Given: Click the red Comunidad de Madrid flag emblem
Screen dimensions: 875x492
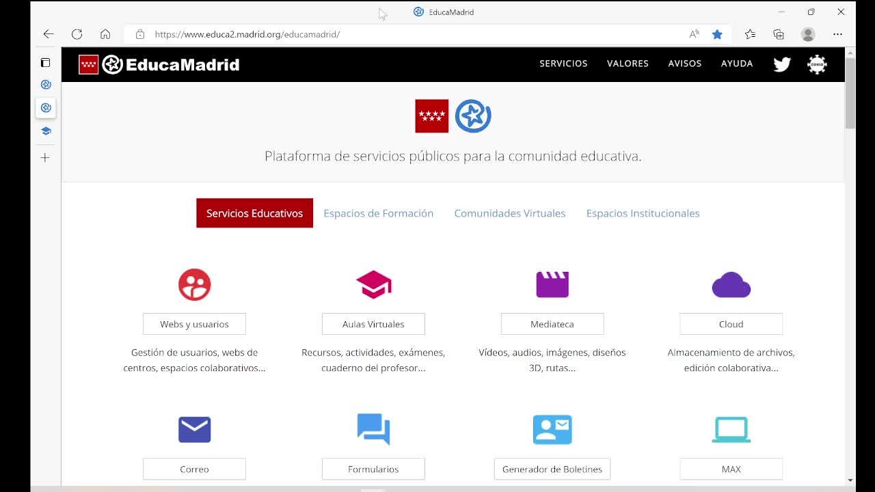Looking at the screenshot, I should click(432, 116).
